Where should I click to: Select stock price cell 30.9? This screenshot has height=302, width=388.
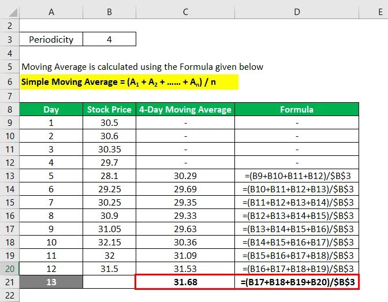pyautogui.click(x=109, y=215)
